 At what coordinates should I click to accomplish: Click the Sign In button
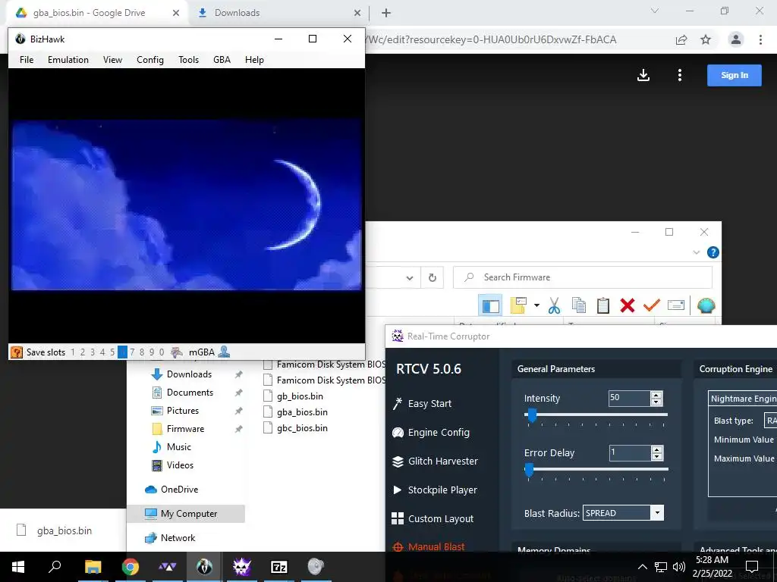click(x=735, y=75)
